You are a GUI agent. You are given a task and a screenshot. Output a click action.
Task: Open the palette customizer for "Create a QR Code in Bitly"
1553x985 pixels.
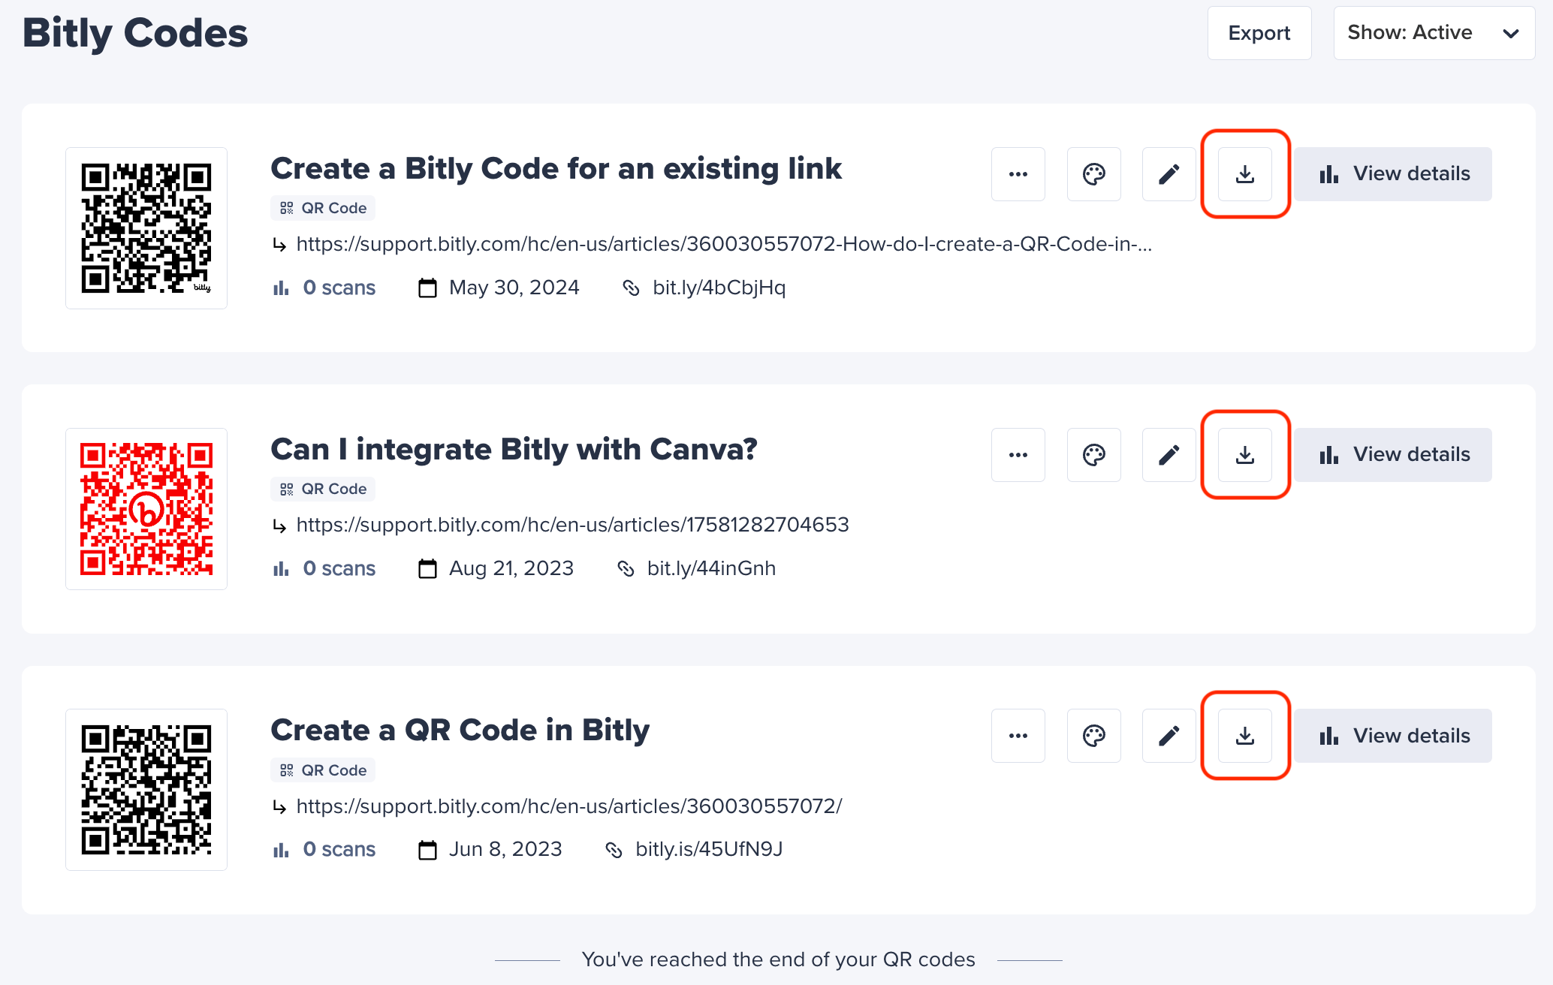click(x=1093, y=735)
